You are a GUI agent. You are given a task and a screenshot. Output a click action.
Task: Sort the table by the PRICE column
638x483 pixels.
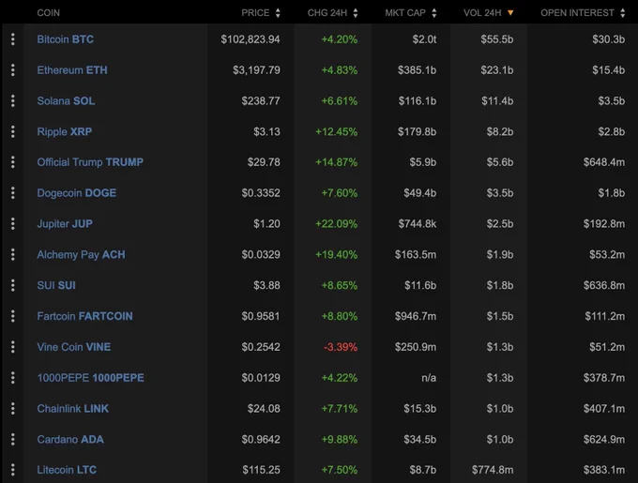[x=261, y=13]
